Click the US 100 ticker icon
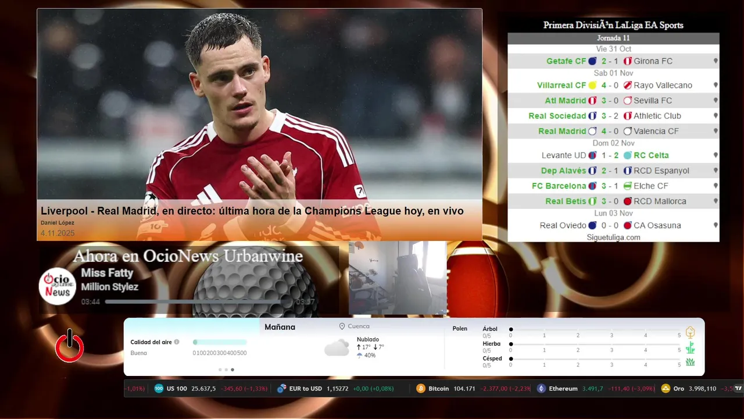This screenshot has height=419, width=744. click(159, 389)
